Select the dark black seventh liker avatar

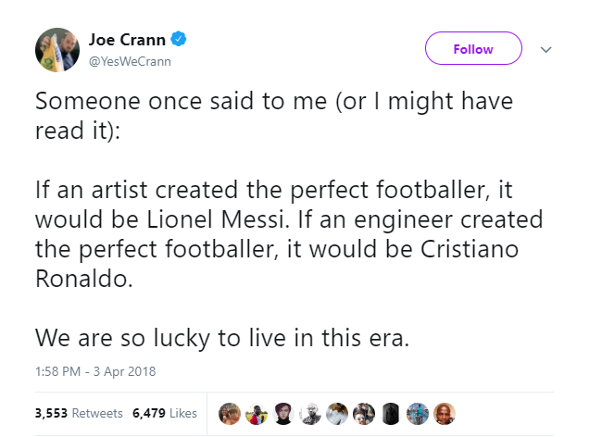point(391,412)
